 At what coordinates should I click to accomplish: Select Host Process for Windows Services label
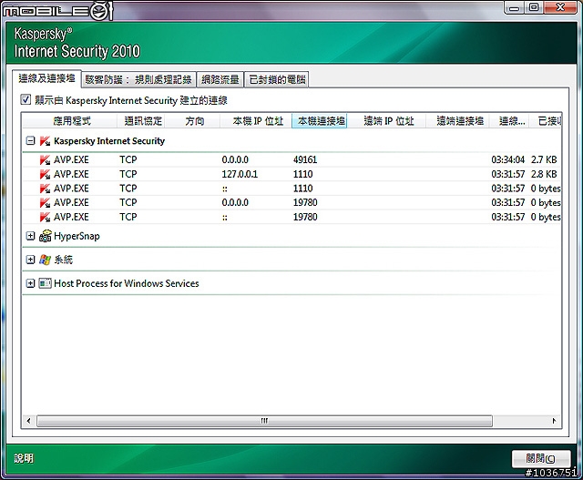pyautogui.click(x=127, y=283)
